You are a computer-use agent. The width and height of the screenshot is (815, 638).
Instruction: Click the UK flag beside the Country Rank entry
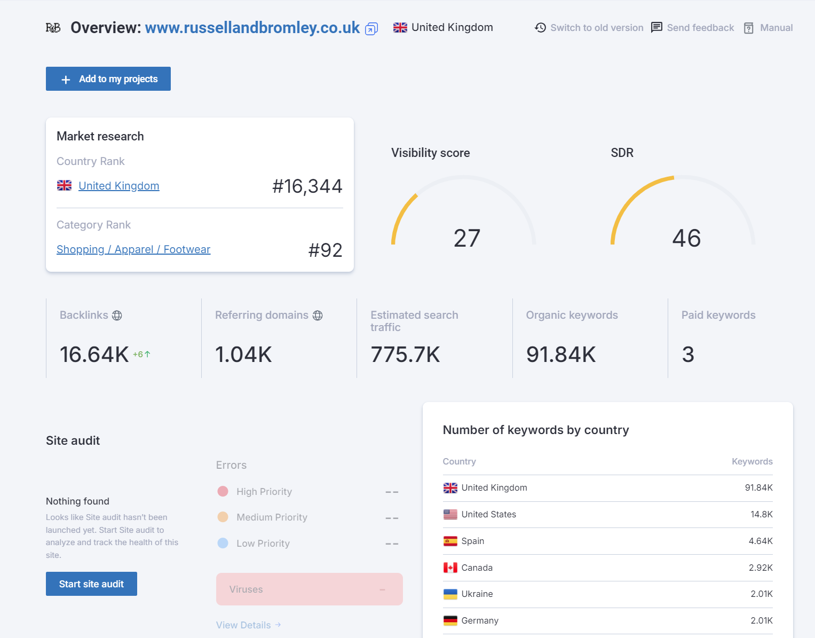click(64, 185)
